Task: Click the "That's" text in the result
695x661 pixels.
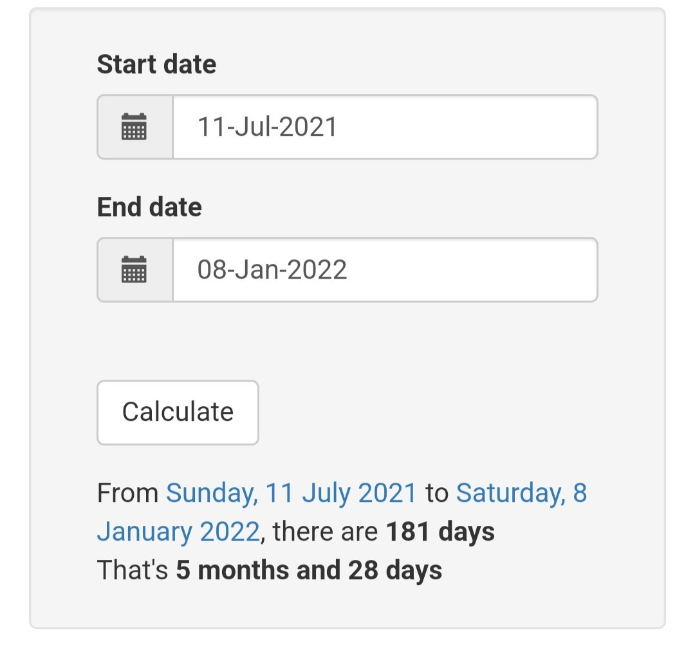Action: pyautogui.click(x=133, y=570)
